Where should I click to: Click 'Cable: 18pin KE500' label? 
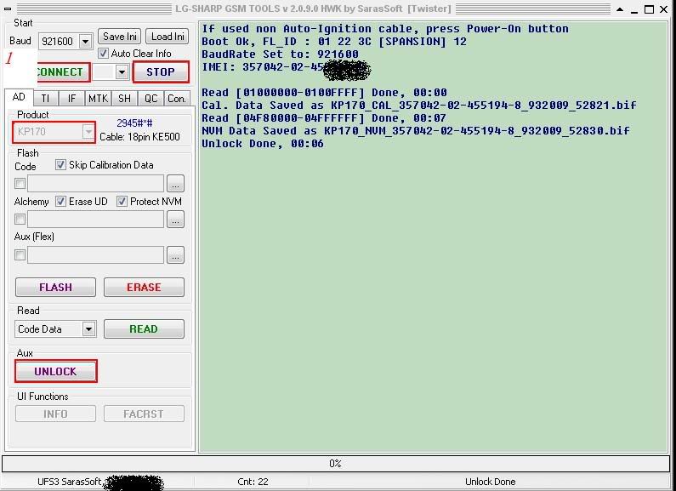[x=139, y=137]
